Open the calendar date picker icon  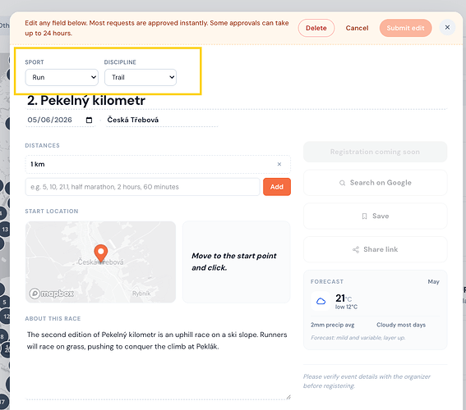point(89,120)
